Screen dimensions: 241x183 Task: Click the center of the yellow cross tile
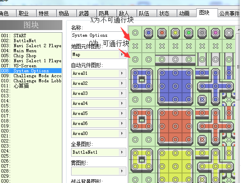(x=215, y=166)
